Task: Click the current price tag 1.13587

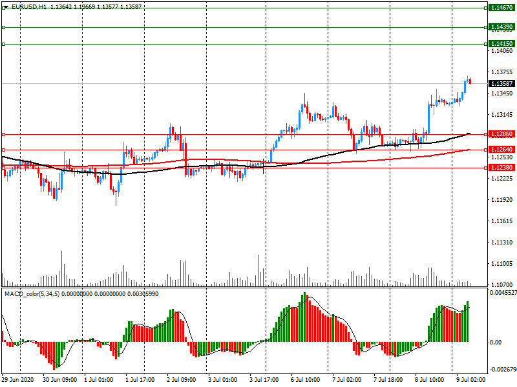Action: (x=501, y=84)
